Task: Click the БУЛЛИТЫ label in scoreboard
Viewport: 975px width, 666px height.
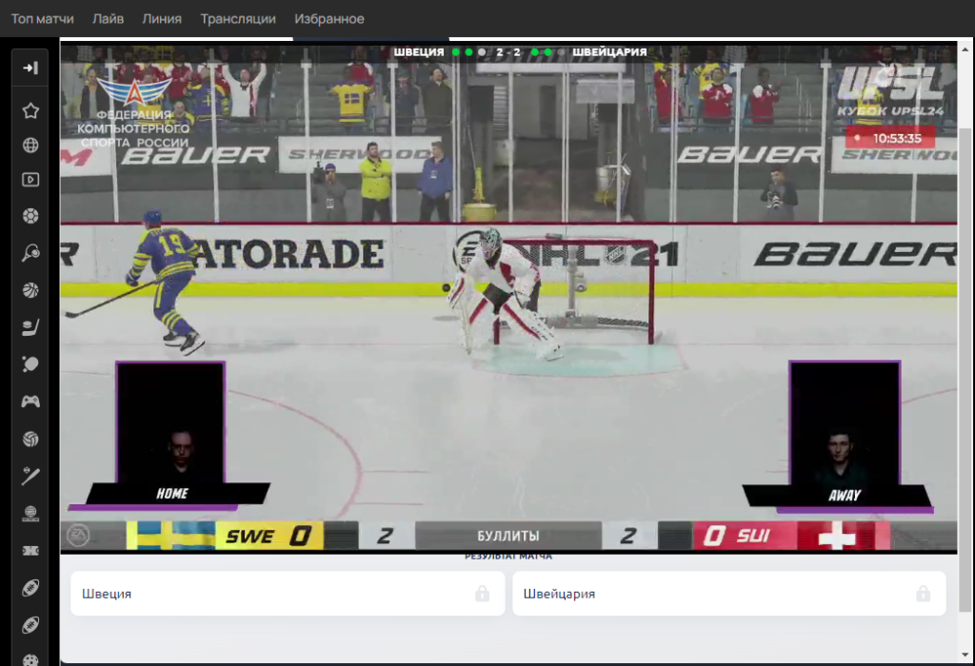Action: (x=508, y=536)
